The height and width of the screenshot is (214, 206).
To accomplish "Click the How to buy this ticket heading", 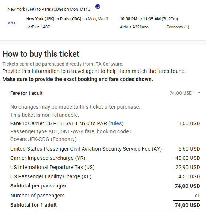I will point(41,54).
